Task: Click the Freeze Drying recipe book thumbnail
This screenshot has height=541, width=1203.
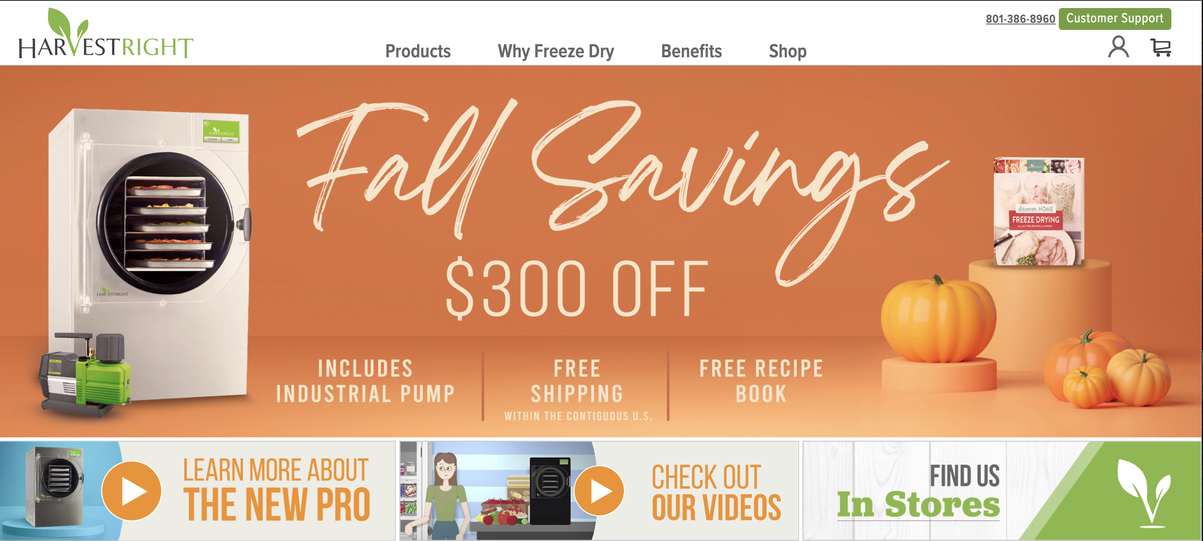Action: coord(1038,212)
